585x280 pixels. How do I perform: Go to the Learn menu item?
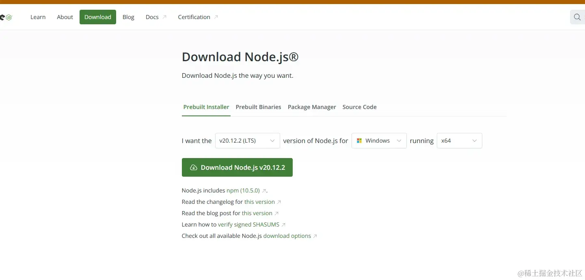tap(38, 17)
